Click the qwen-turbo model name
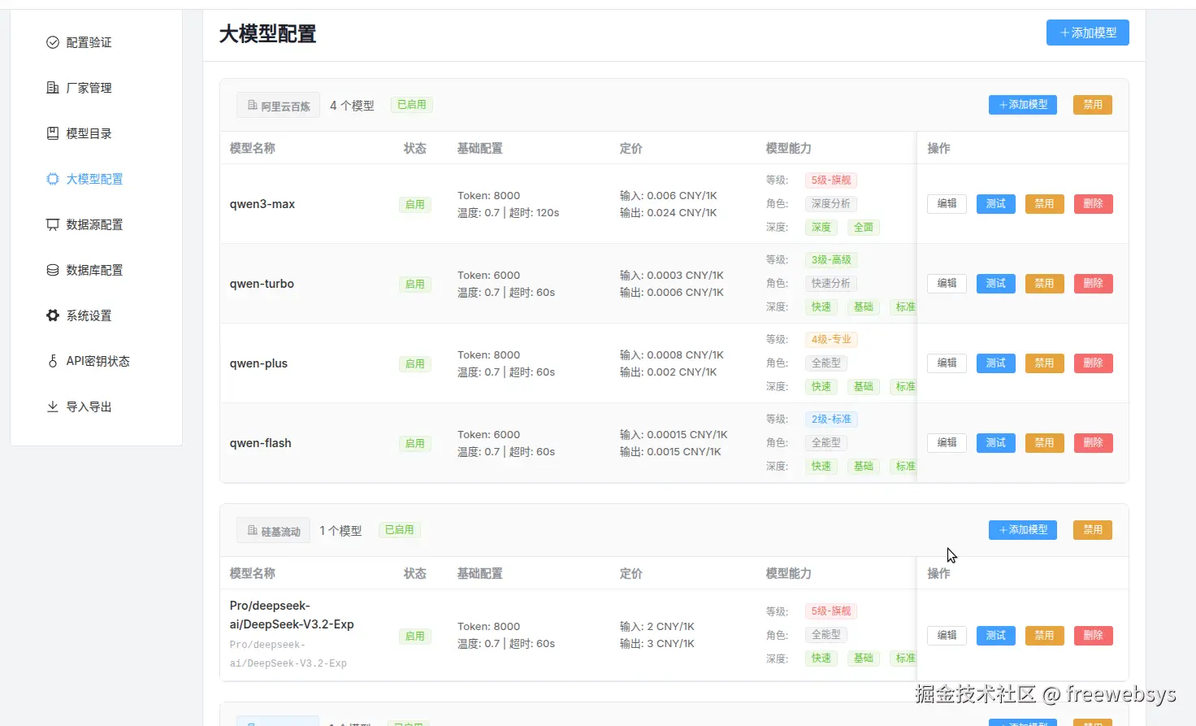1196x726 pixels. 262,284
